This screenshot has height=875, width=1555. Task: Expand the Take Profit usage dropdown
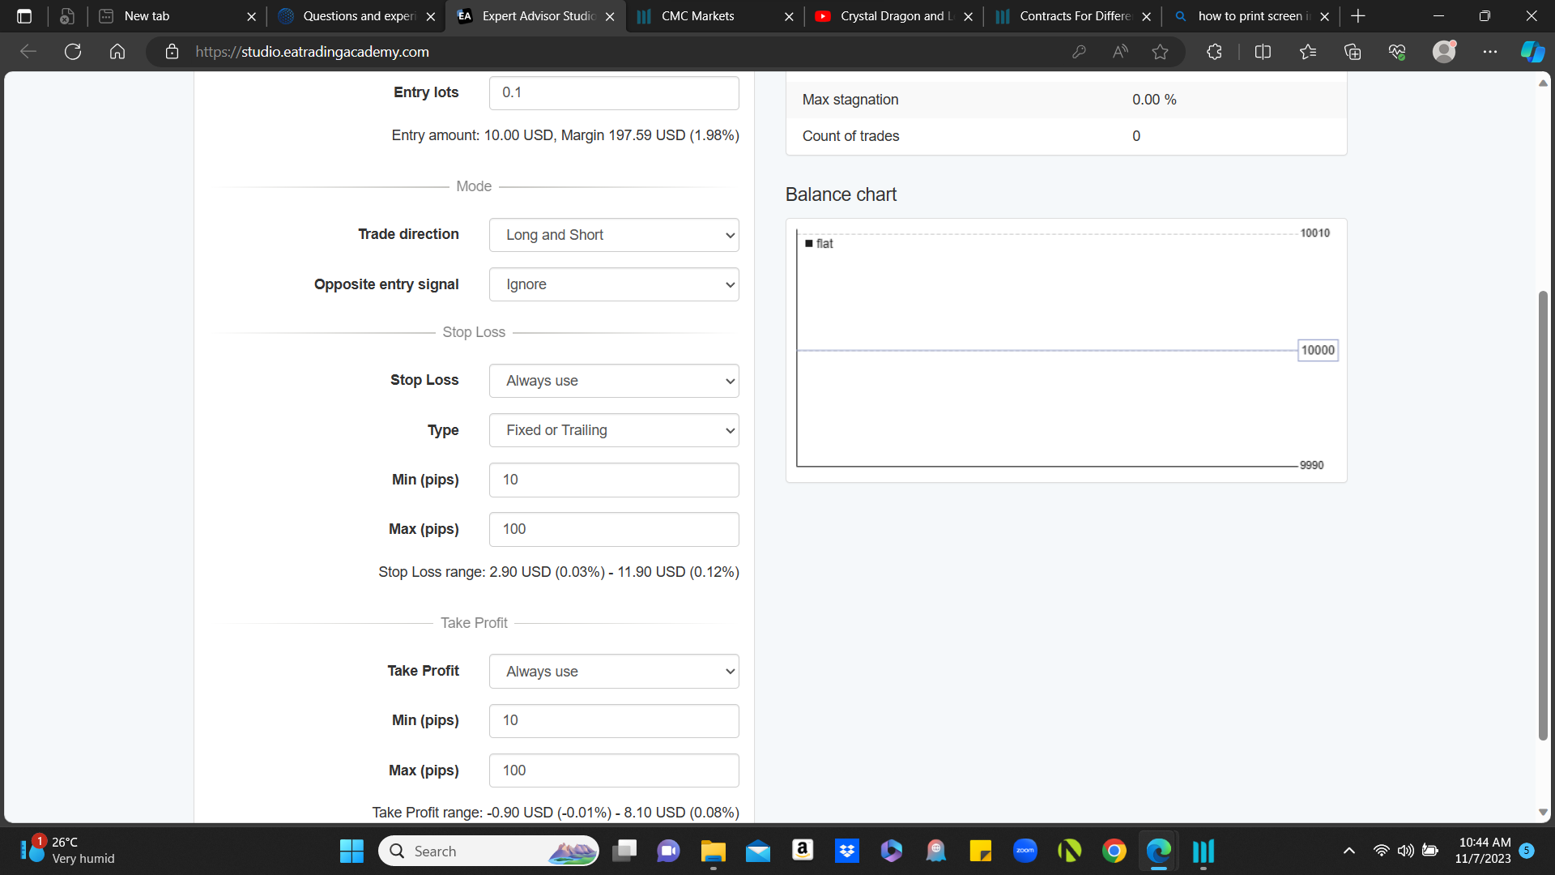pyautogui.click(x=614, y=672)
